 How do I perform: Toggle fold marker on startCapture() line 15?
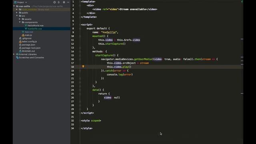tap(80, 55)
